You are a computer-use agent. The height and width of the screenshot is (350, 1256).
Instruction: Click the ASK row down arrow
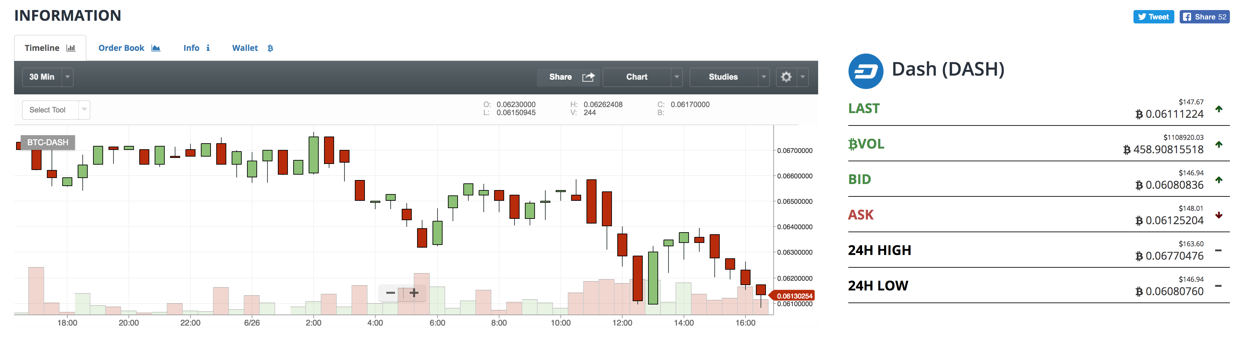pos(1219,215)
